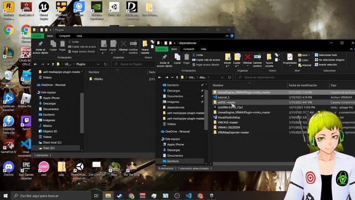Refresh the dependencies folder address bar
355x200 pixels.
coord(229,77)
